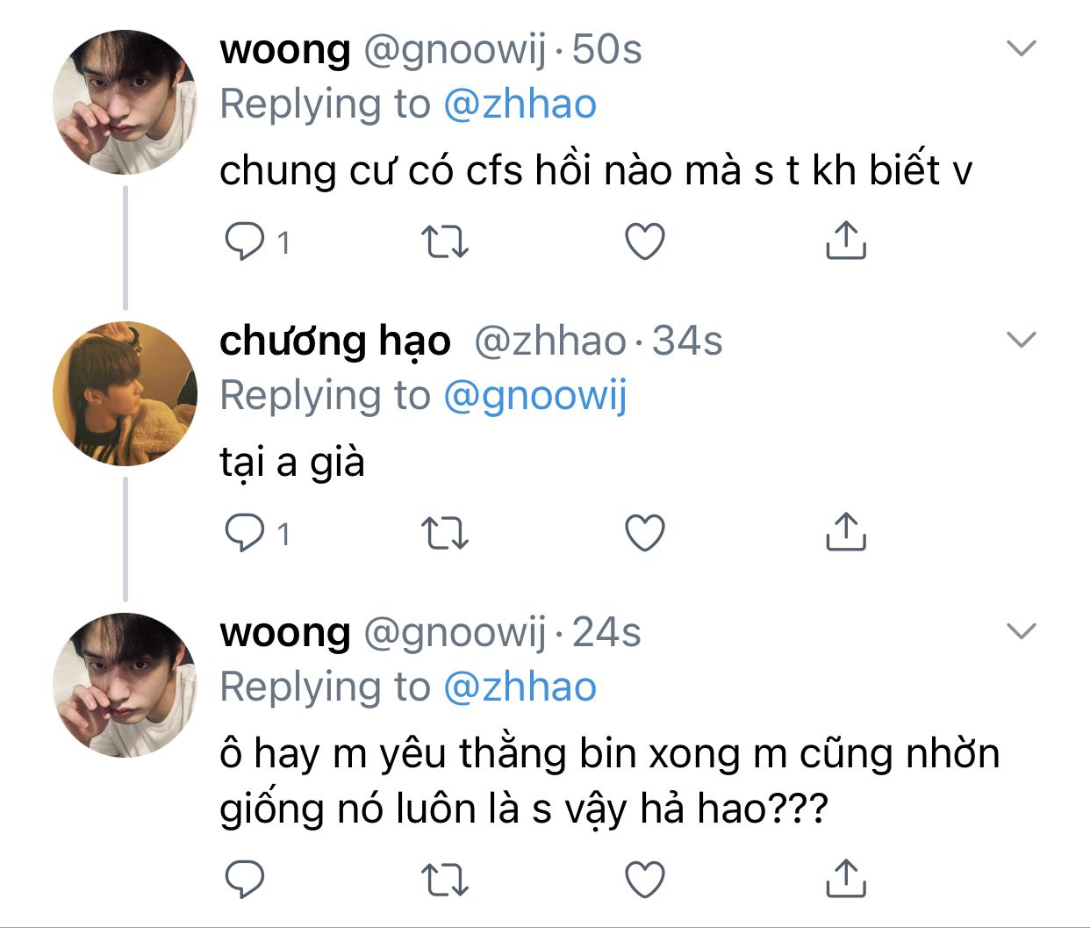Share chương hạo's tweet
The height and width of the screenshot is (928, 1090).
(846, 532)
